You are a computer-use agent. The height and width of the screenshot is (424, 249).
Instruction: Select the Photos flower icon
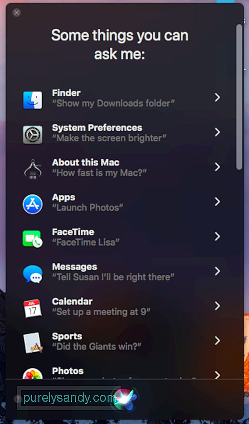[x=33, y=374]
